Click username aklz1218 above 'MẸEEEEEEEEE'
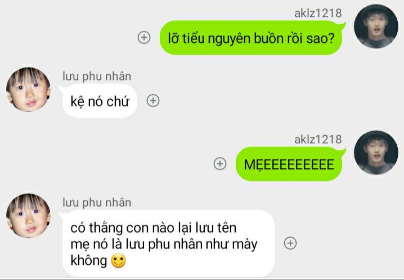 318,139
